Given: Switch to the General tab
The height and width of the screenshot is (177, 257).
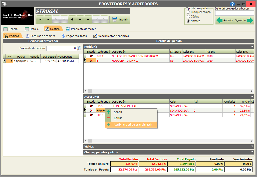Looking at the screenshot, I should [11, 29].
